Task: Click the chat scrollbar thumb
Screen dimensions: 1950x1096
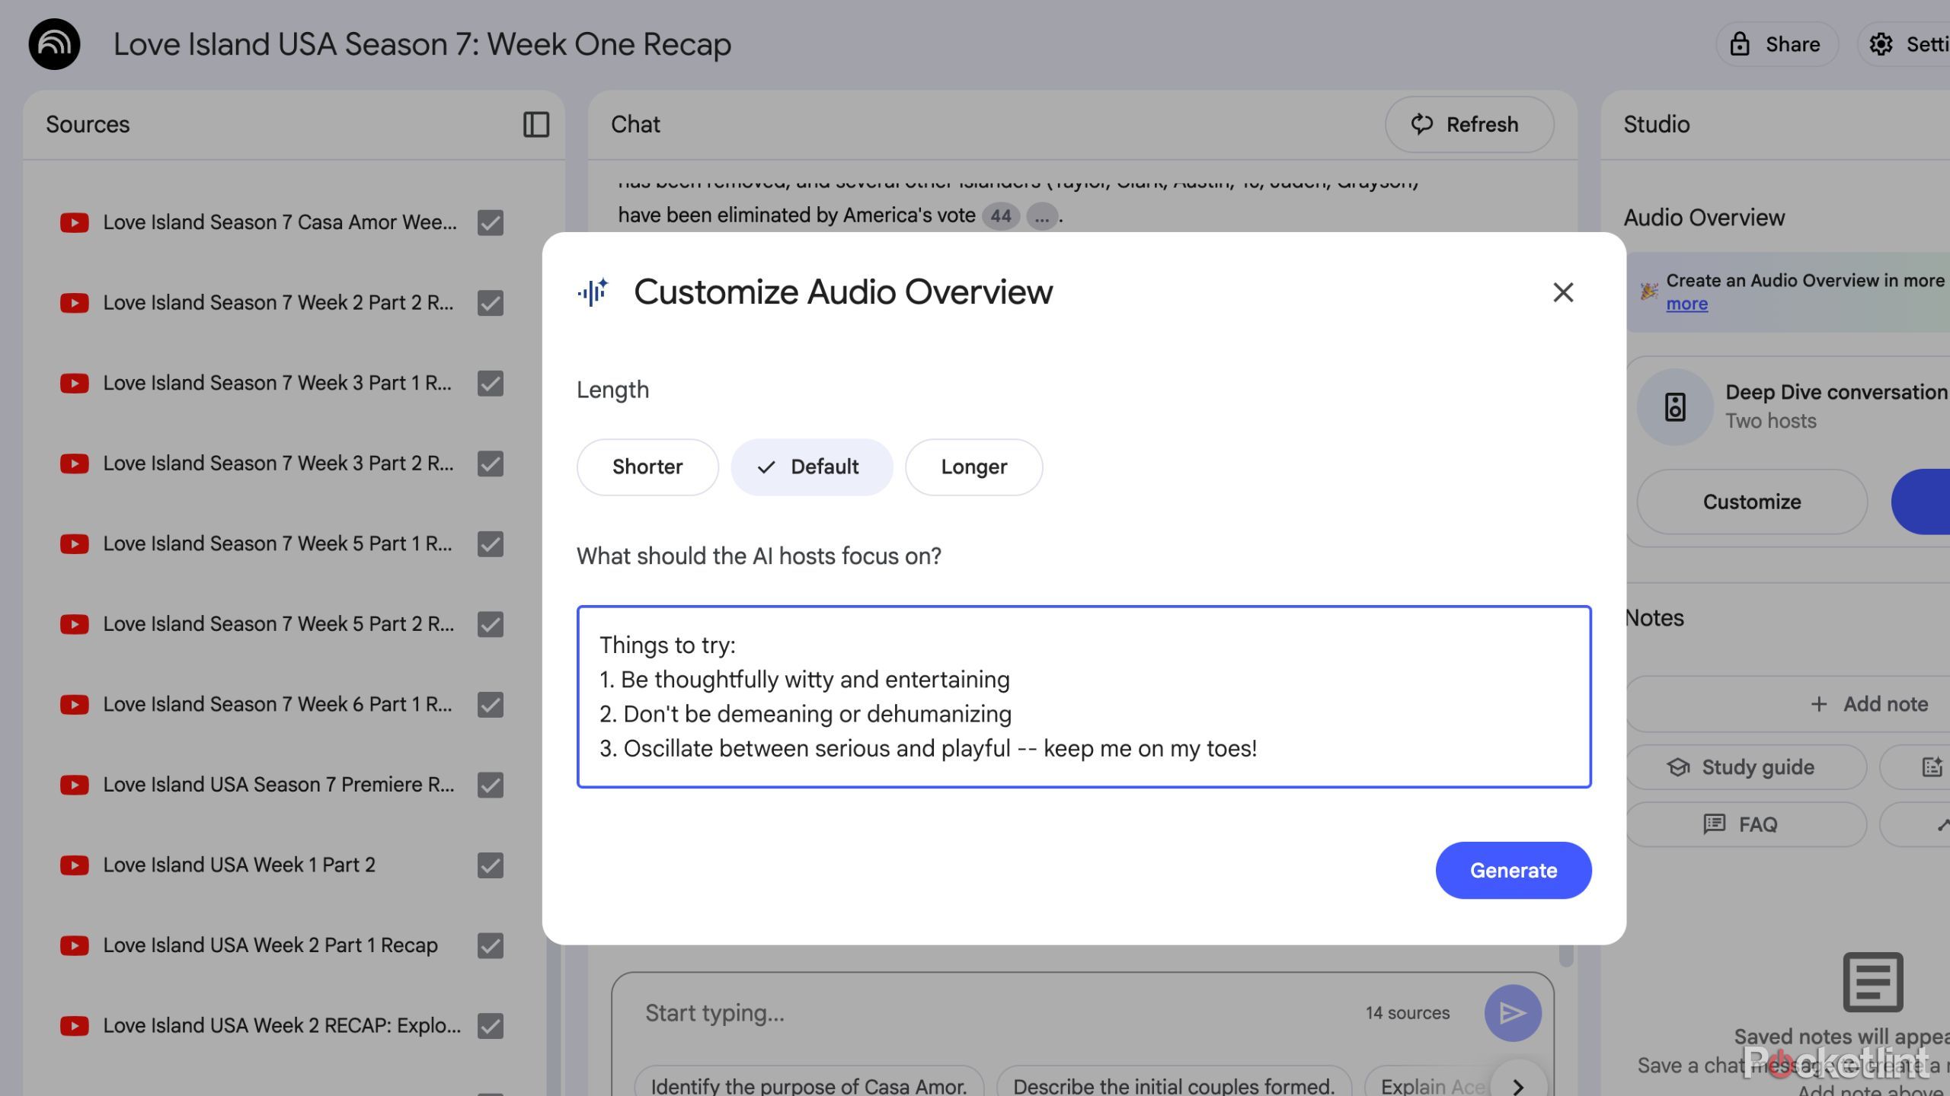Action: [x=1565, y=956]
